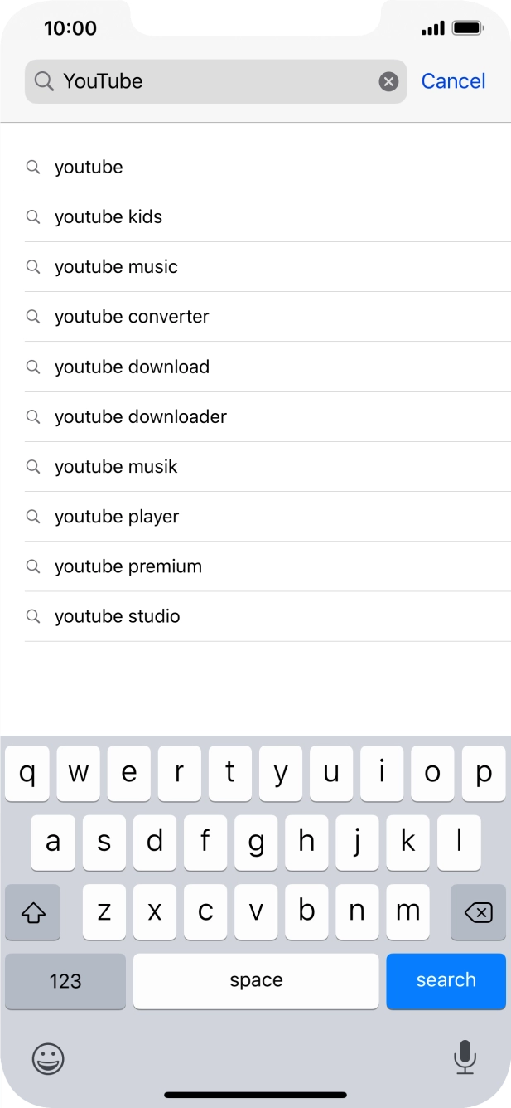
Task: Cancel the current search
Action: tap(453, 80)
